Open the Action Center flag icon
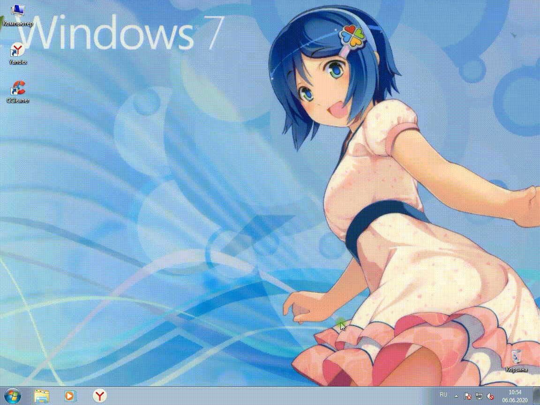540x405 pixels. [x=468, y=397]
